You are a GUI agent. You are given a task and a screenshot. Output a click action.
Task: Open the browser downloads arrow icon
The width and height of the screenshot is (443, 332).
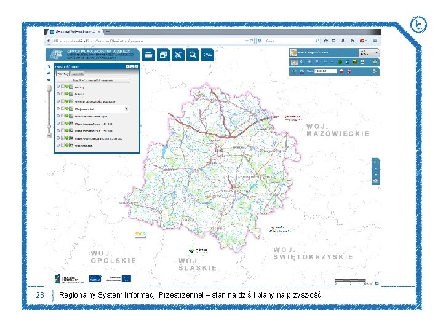click(343, 41)
